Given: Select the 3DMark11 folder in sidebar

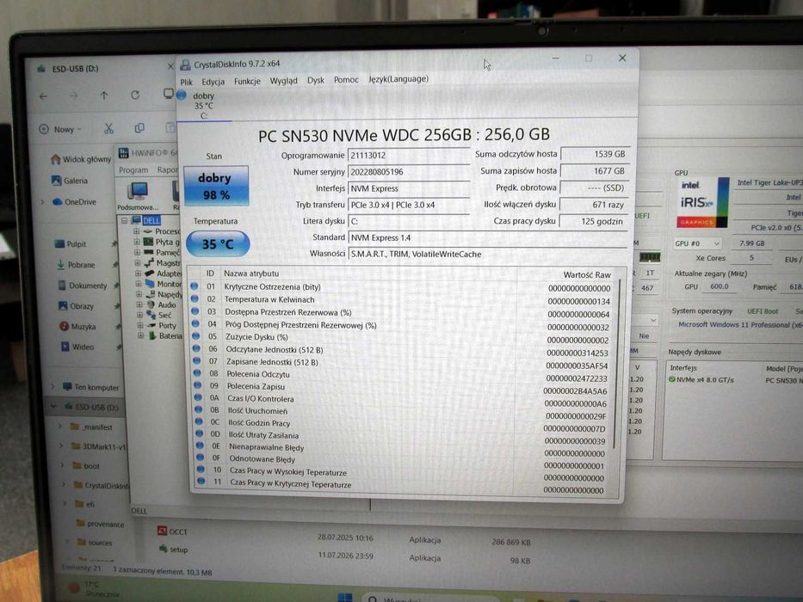Looking at the screenshot, I should click(x=98, y=446).
